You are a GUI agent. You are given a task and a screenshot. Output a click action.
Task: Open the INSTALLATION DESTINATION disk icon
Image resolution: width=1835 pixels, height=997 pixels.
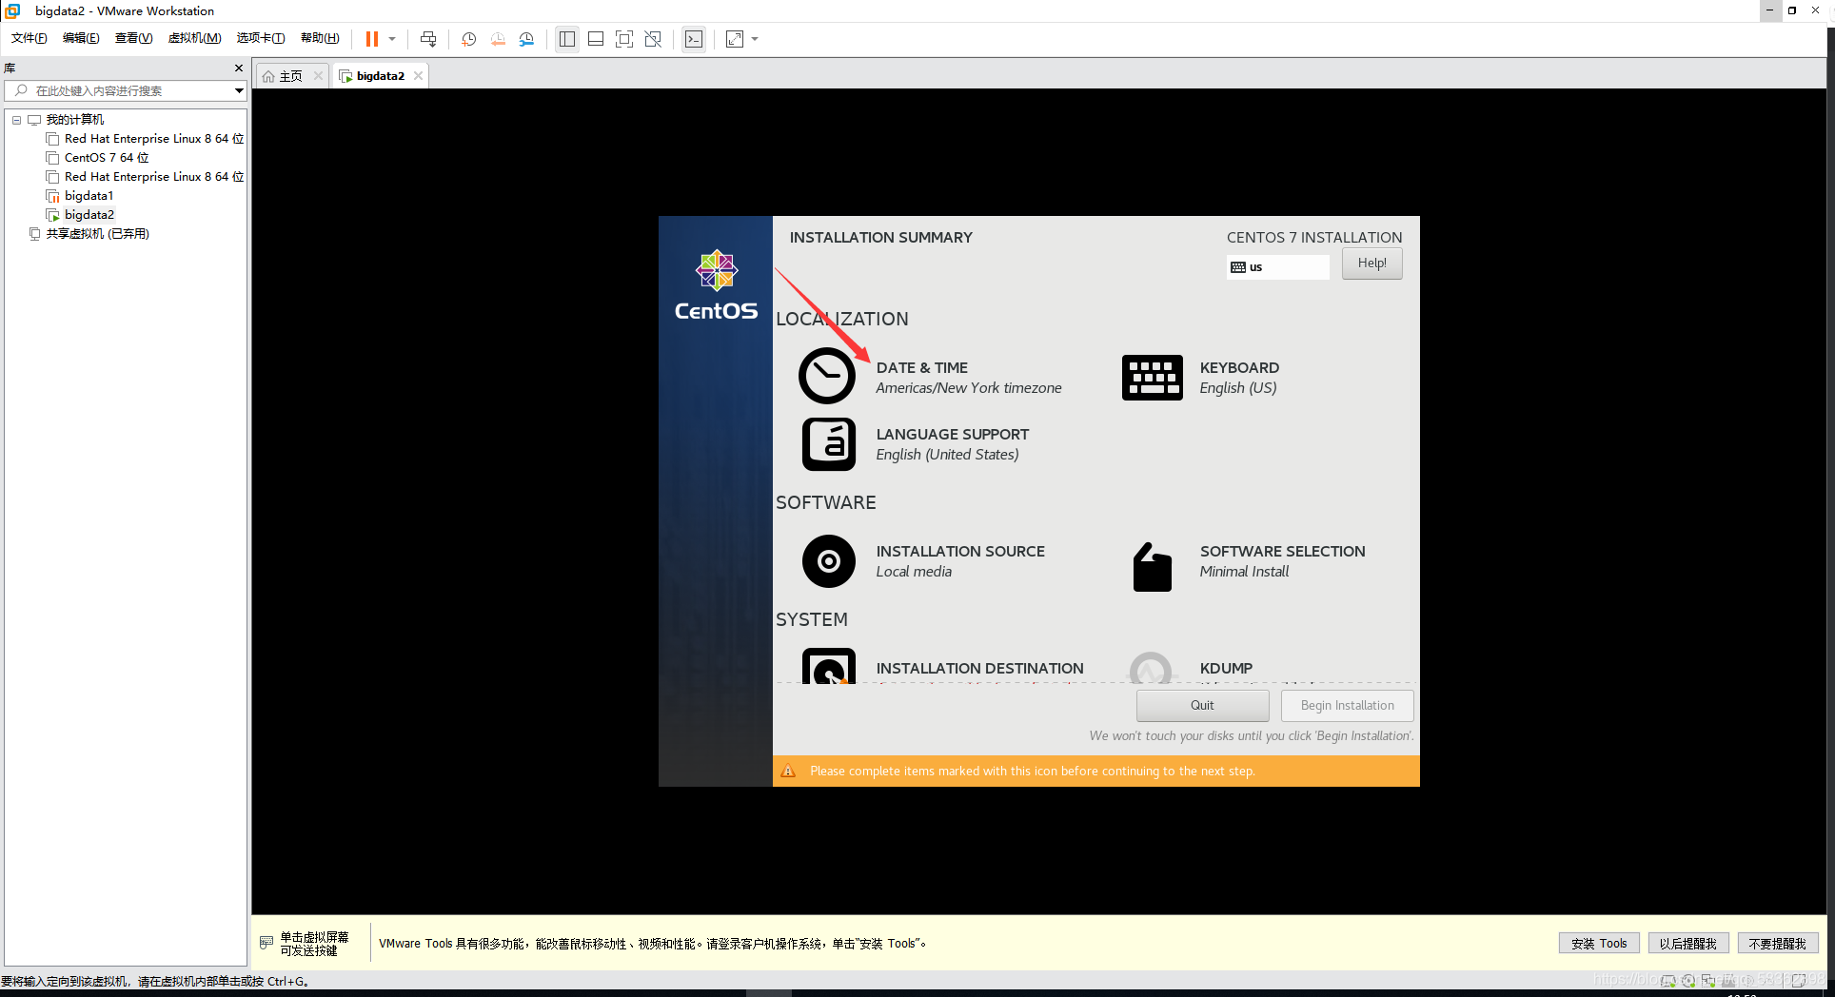tap(828, 666)
